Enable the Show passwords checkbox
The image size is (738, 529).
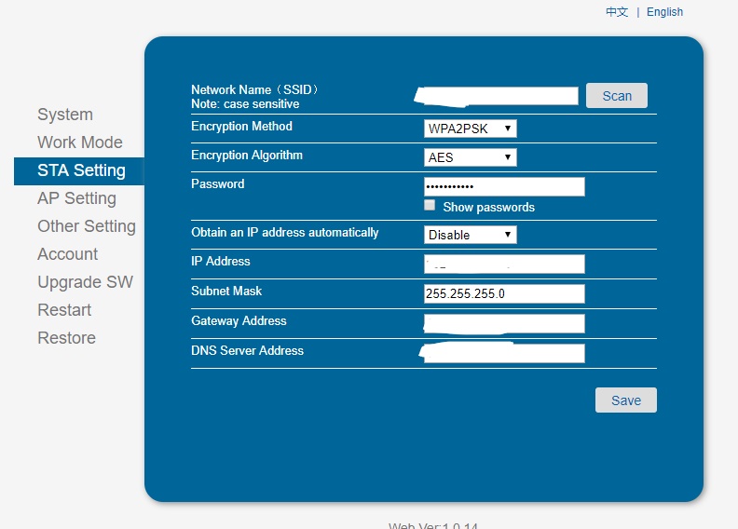point(430,205)
